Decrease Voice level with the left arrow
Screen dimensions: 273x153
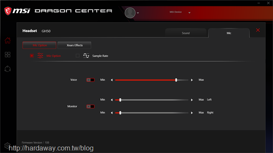click(112, 80)
